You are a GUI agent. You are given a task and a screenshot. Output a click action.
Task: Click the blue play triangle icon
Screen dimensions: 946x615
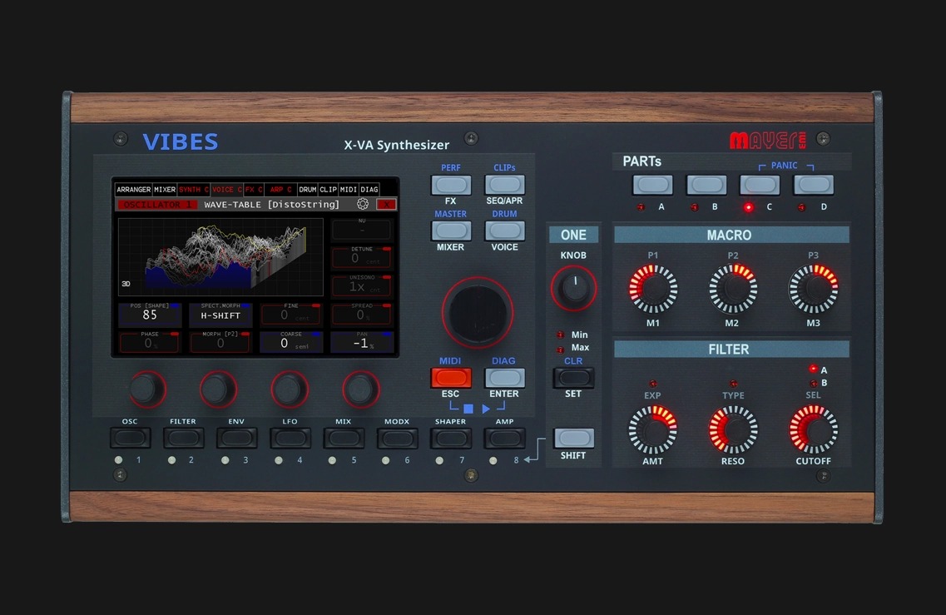click(x=486, y=409)
